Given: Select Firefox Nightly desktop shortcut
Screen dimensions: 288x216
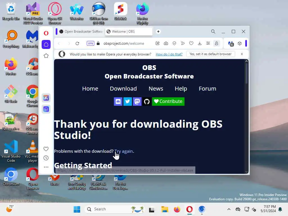Looking at the screenshot, I should pyautogui.click(x=143, y=14).
